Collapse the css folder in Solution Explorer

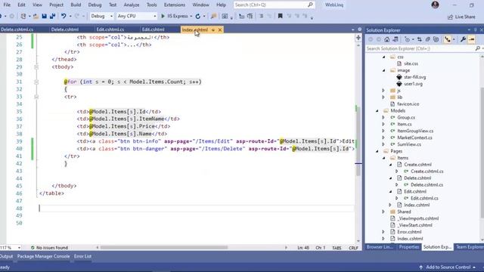pyautogui.click(x=383, y=57)
